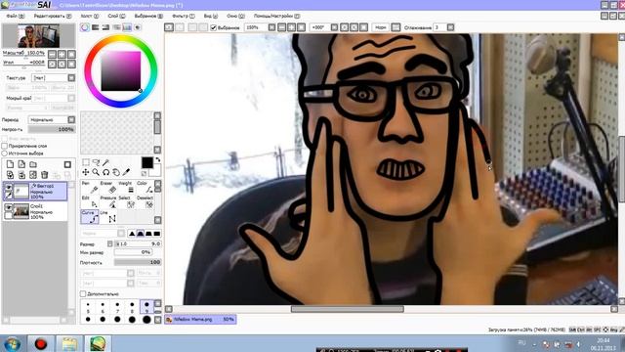Pick the lasso selection tool

click(96, 162)
